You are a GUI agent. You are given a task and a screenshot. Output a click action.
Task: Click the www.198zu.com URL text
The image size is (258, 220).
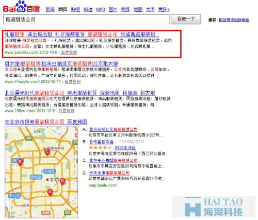[x=20, y=111]
